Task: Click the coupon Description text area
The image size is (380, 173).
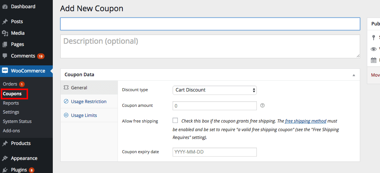Action: pos(210,46)
